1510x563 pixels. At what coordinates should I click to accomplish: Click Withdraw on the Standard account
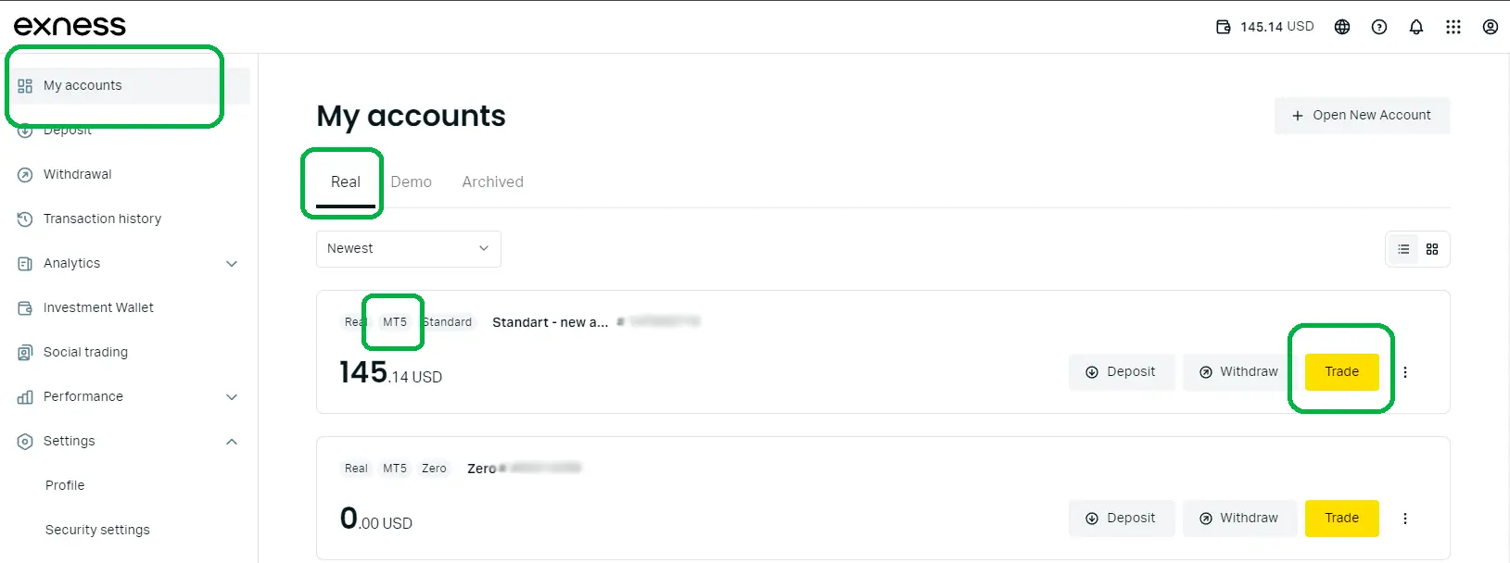(1238, 372)
